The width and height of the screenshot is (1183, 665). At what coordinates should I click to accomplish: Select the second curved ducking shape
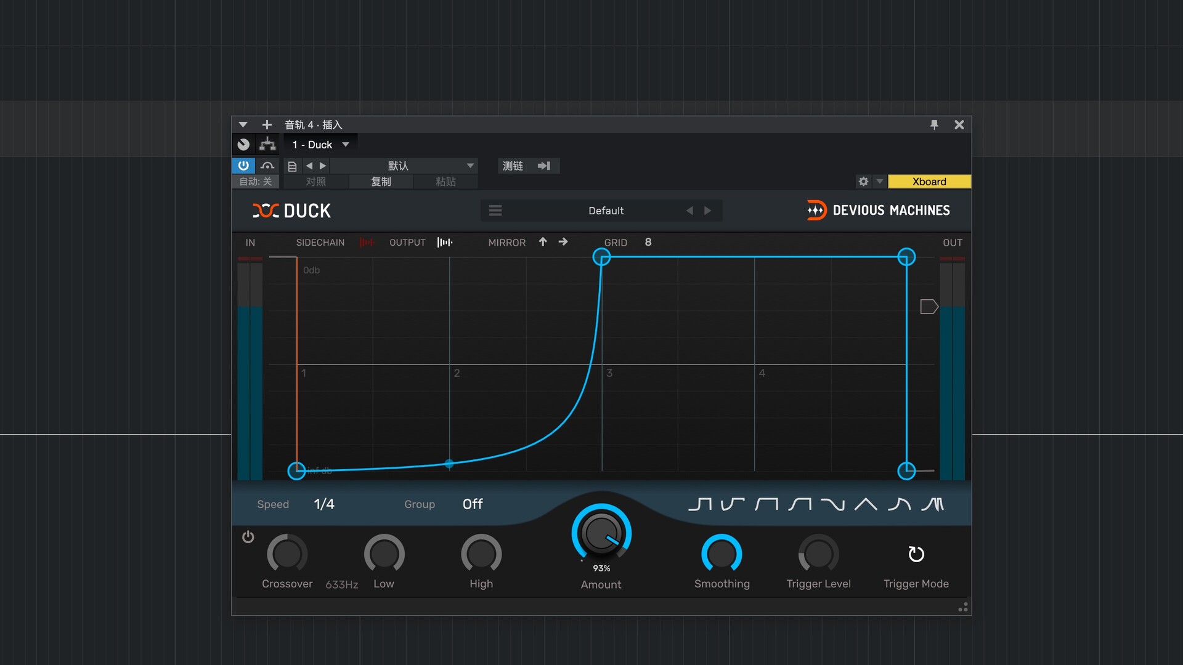tap(733, 505)
